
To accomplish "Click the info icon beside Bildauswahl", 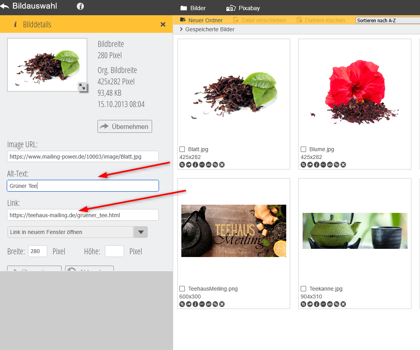I will pos(80,6).
